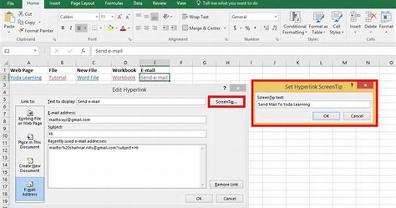This screenshot has height=208, width=396.
Task: Apply Comma Style format
Action: coord(255,28)
